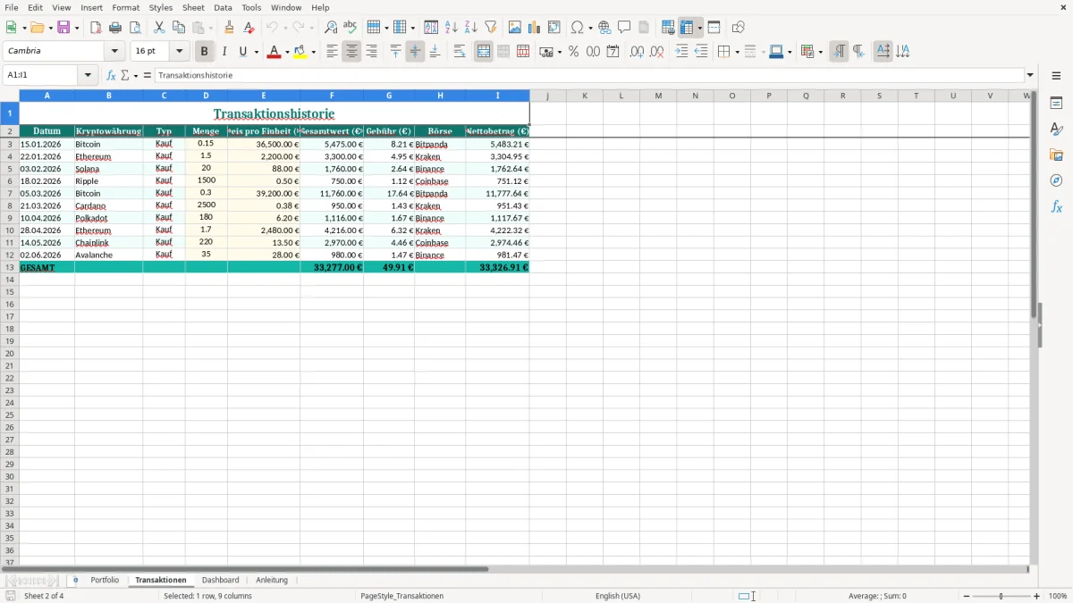Screen dimensions: 1073x603
Task: Click zoom in plus button
Action: coord(1037,596)
